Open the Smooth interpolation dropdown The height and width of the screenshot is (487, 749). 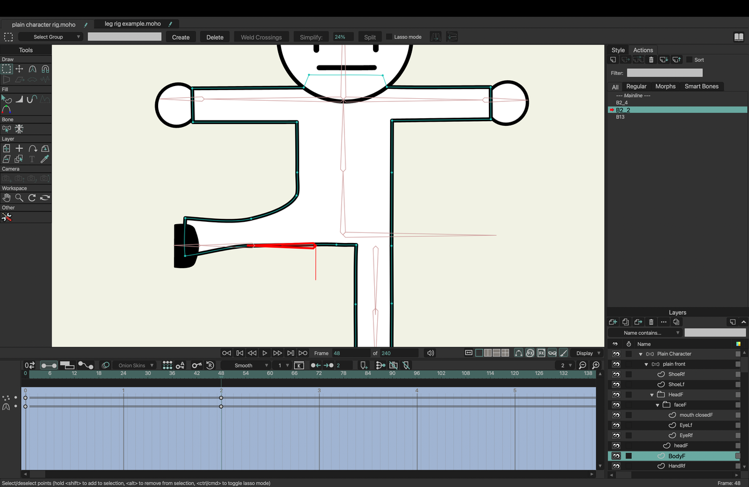[x=245, y=365]
